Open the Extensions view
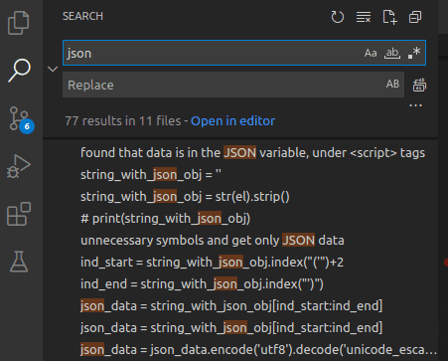Viewport: 448px width, 361px height. (19, 214)
